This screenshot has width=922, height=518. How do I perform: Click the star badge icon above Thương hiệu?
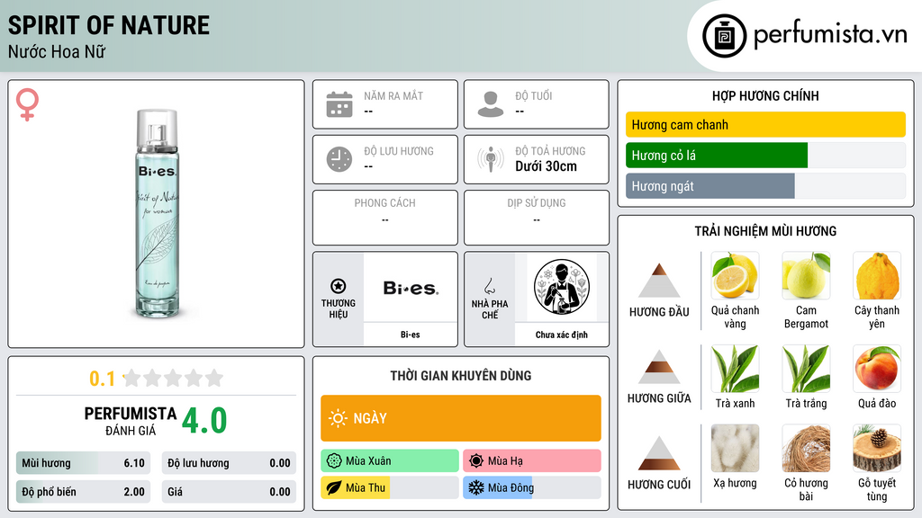[x=339, y=286]
